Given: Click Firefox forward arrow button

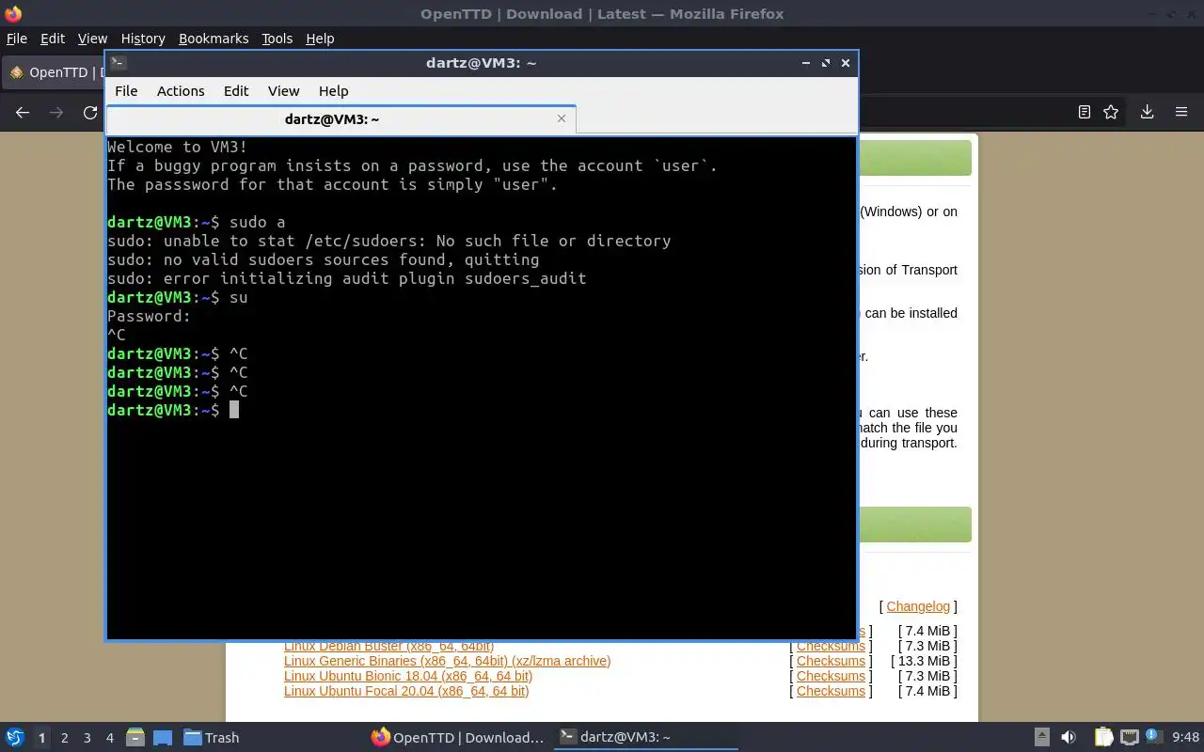Looking at the screenshot, I should click(56, 113).
